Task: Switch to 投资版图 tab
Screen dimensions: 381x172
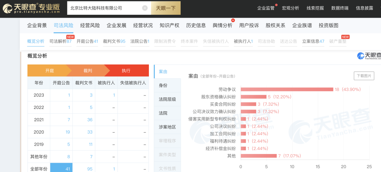Action: [x=328, y=25]
